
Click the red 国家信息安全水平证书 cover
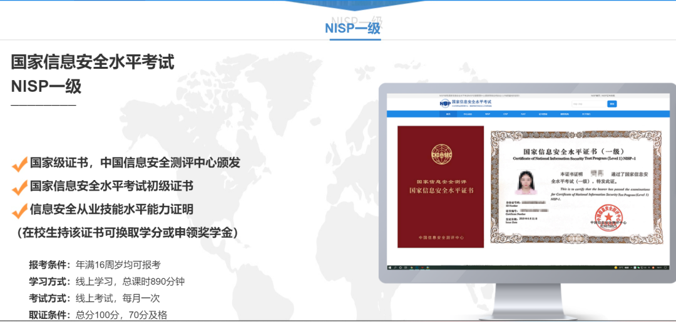click(x=441, y=187)
